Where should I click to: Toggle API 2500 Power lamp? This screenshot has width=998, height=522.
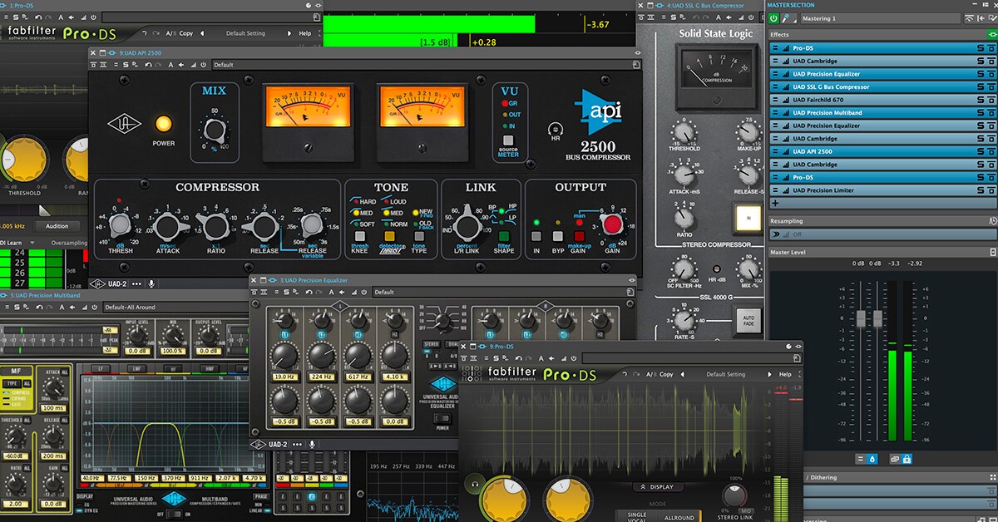coord(164,124)
